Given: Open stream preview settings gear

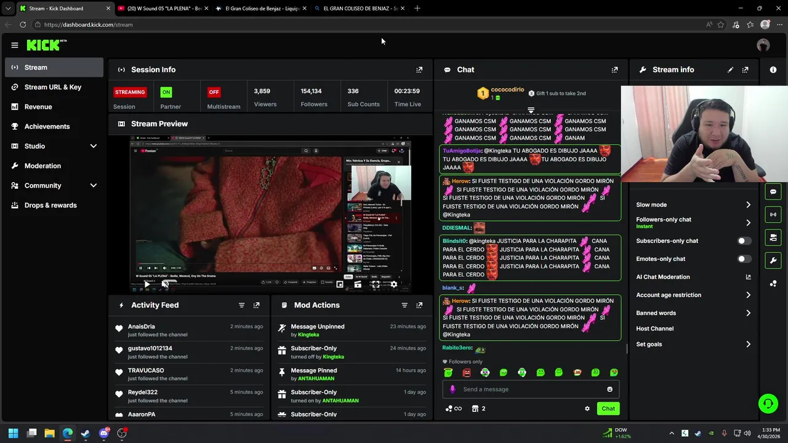Looking at the screenshot, I should [394, 284].
